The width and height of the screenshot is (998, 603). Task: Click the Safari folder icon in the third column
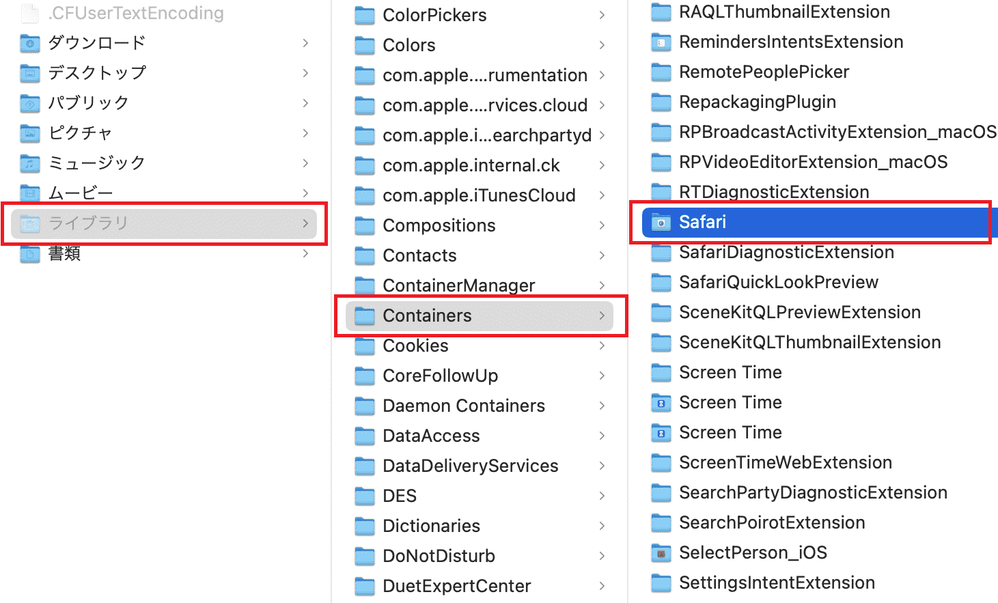click(x=661, y=222)
